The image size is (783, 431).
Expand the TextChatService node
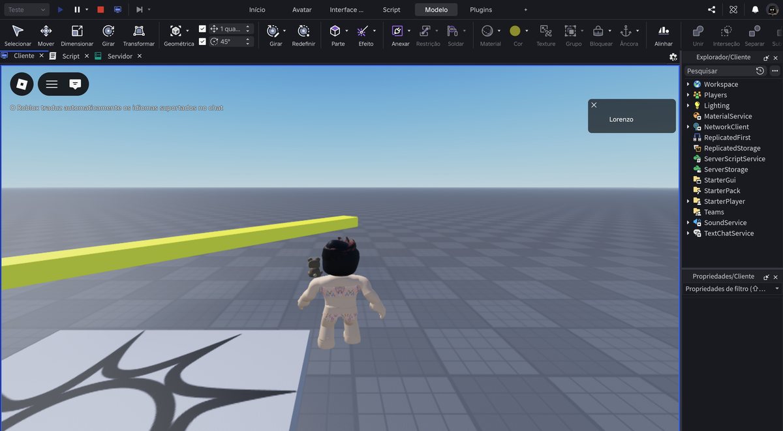click(688, 233)
